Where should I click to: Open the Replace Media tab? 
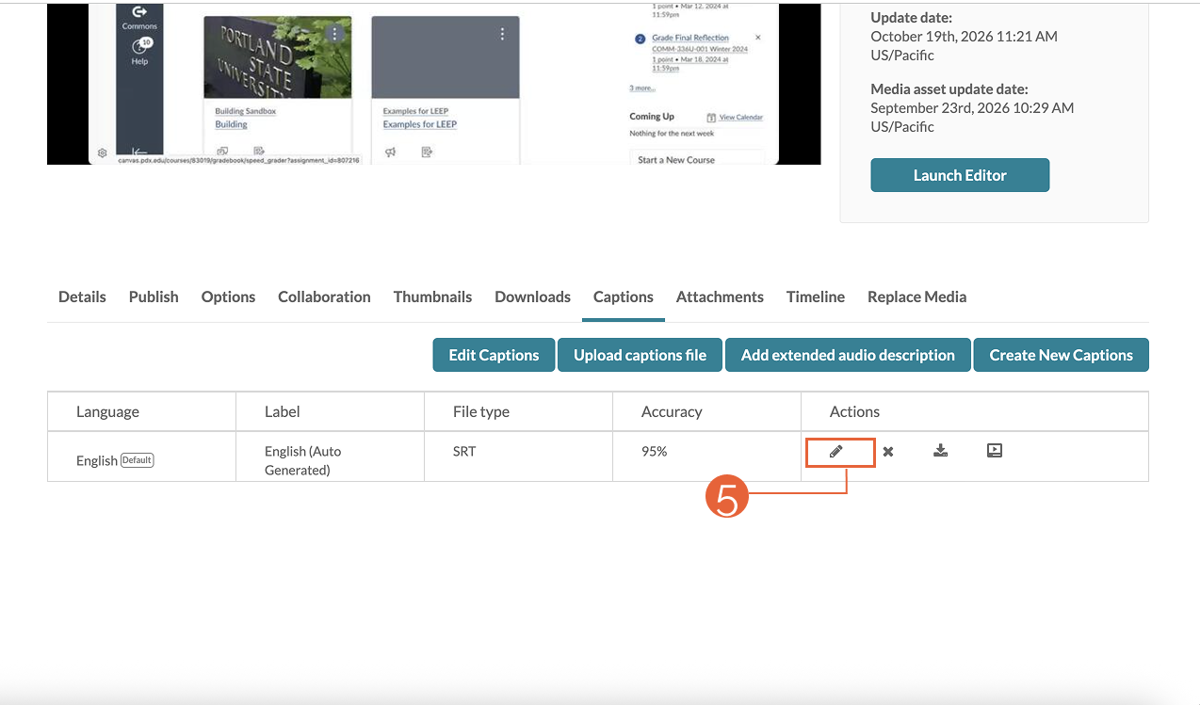tap(917, 296)
